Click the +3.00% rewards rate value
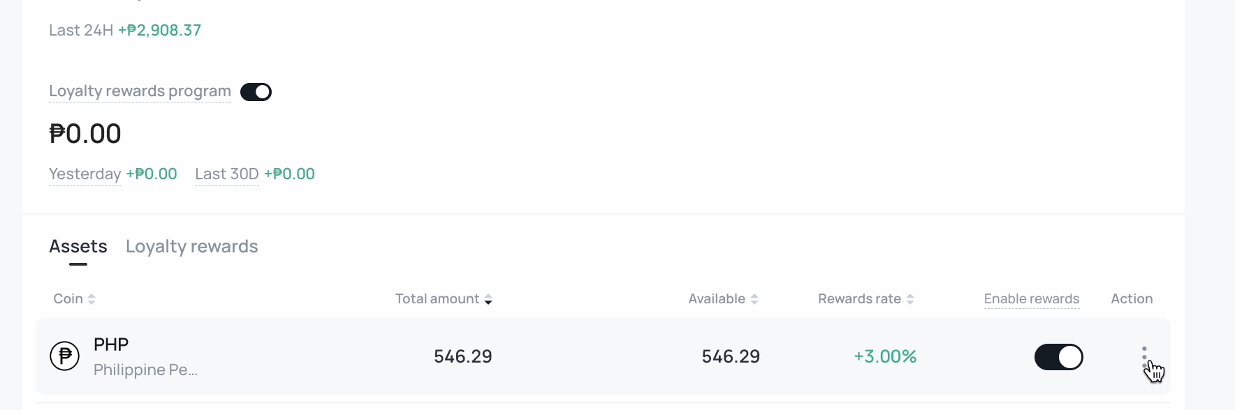1235x410 pixels. click(x=885, y=356)
